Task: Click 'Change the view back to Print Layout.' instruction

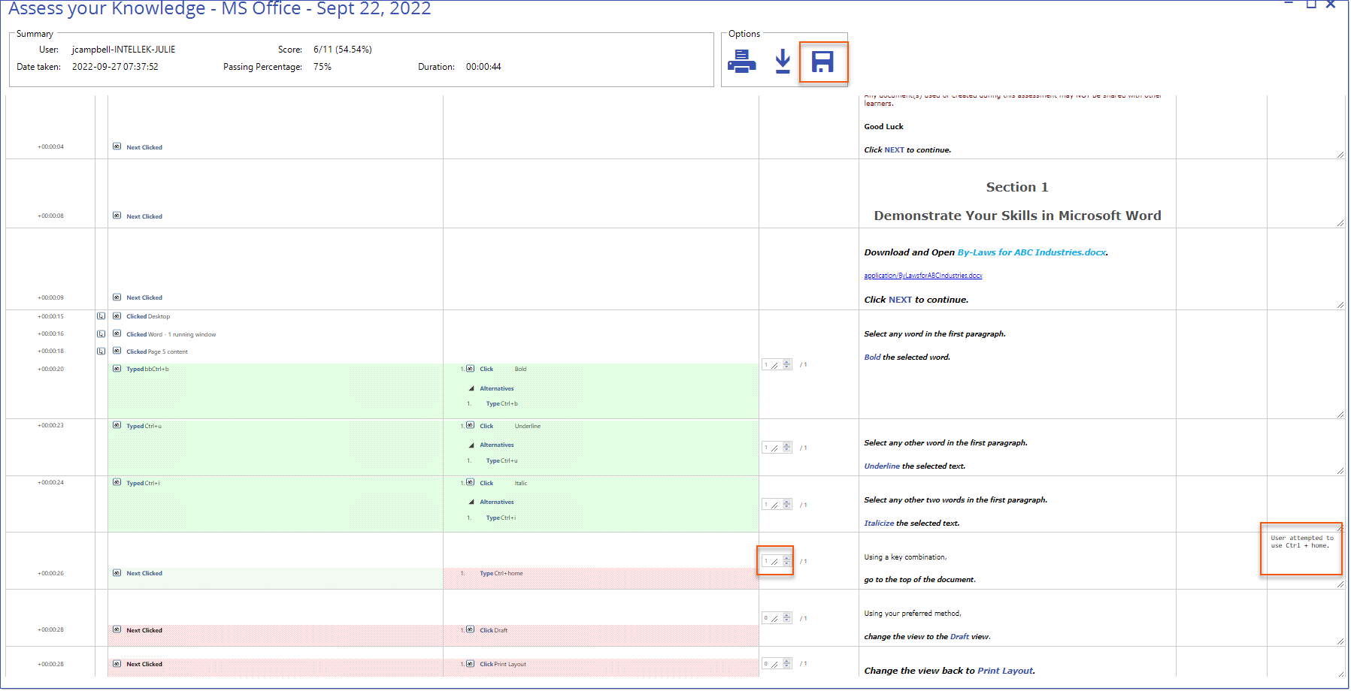Action: coord(950,671)
